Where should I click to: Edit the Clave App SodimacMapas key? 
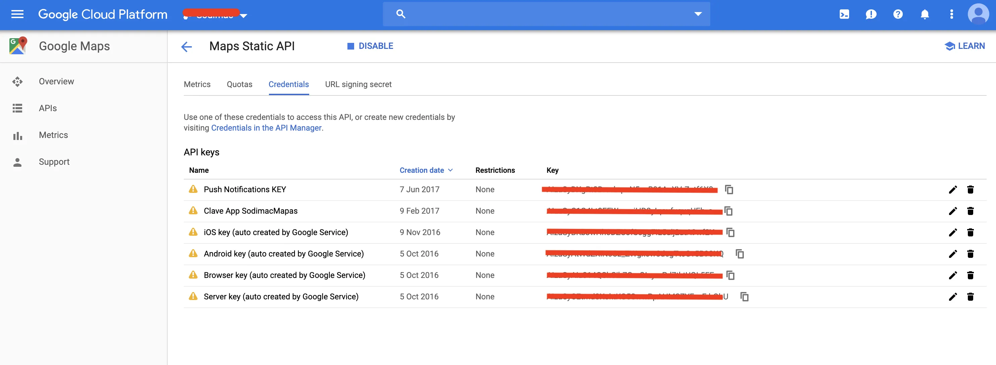(953, 211)
